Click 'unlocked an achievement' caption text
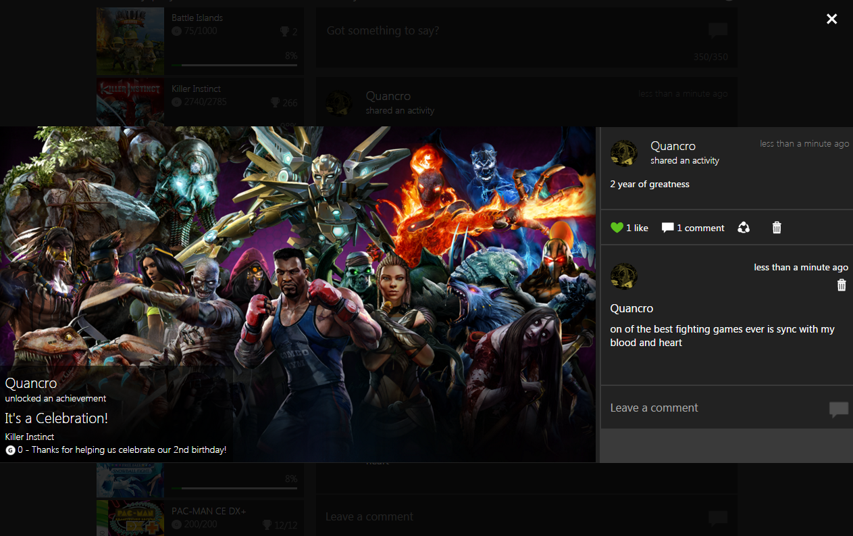 coord(55,399)
